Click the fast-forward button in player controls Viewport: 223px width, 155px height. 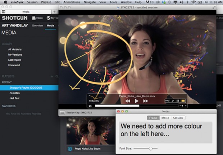pyautogui.click(x=145, y=101)
